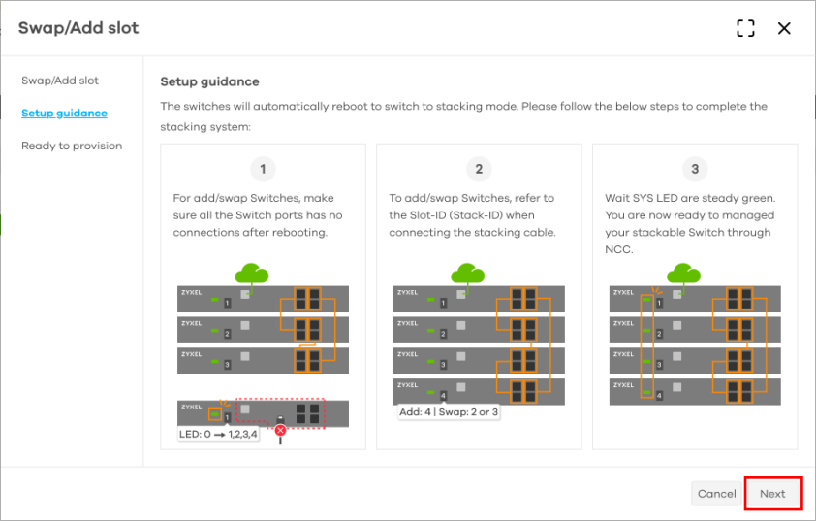The height and width of the screenshot is (521, 816).
Task: Select the Swap/Add slot step in sidebar
Action: tap(60, 81)
